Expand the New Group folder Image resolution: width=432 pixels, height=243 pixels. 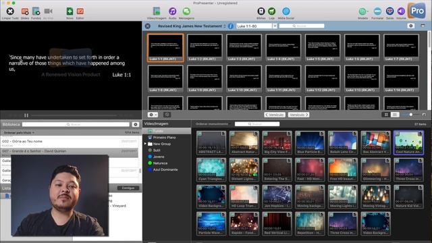[x=145, y=144]
